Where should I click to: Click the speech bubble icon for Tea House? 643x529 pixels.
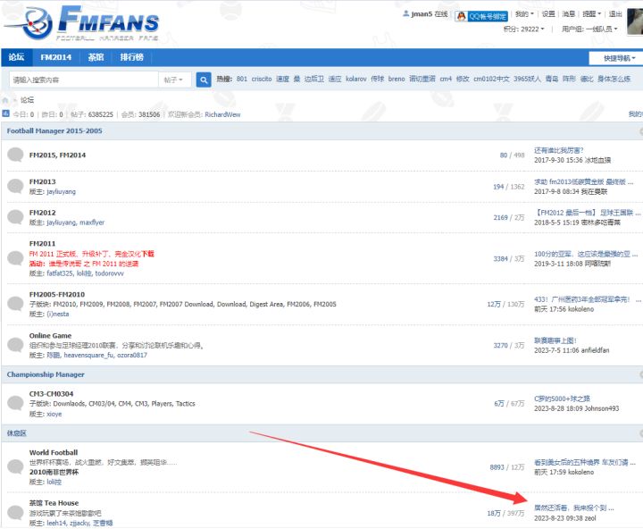pos(15,513)
